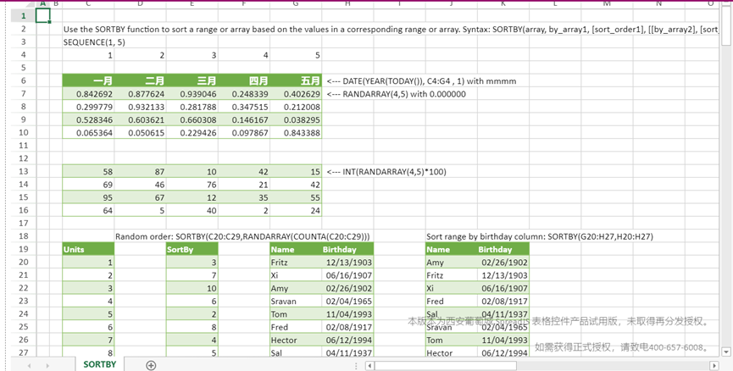Select the 五月 header cell
Image resolution: width=733 pixels, height=371 pixels.
click(296, 80)
